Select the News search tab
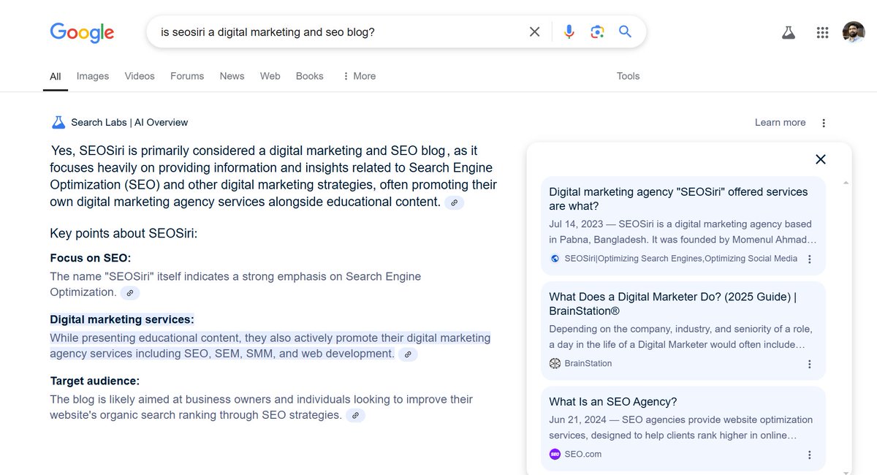The image size is (877, 475). (232, 76)
